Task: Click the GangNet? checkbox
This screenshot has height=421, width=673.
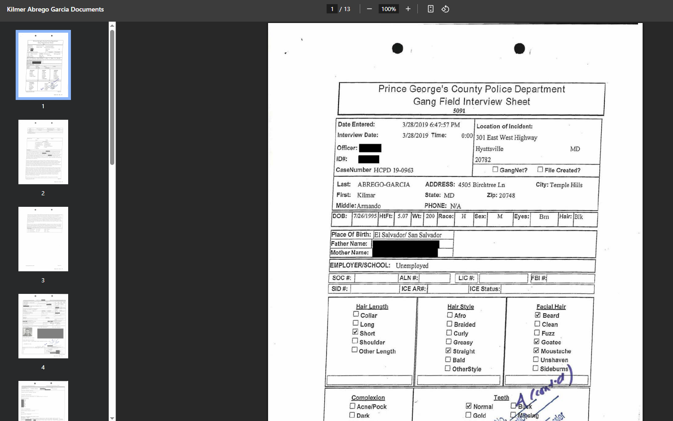Action: (x=495, y=170)
